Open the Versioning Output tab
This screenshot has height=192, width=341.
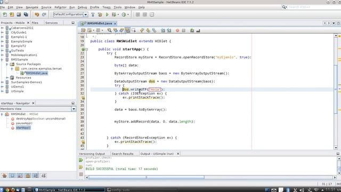pos(92,154)
